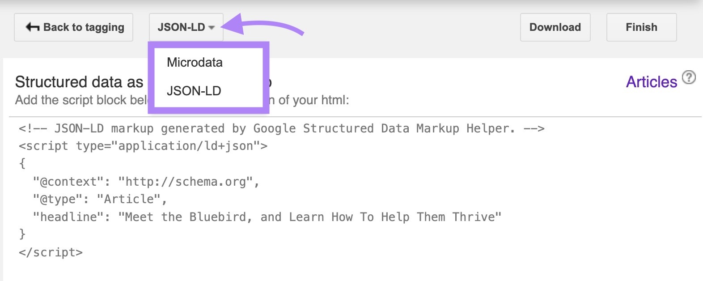
Task: Choose 'Microdata' from the format menu
Action: coord(194,62)
